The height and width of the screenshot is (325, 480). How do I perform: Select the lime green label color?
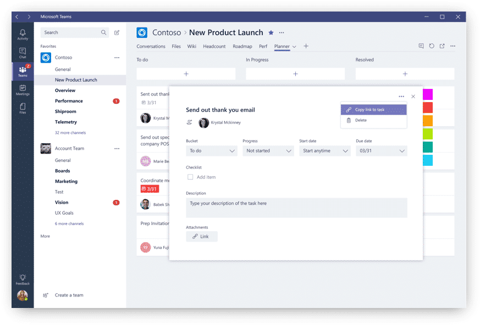pyautogui.click(x=428, y=134)
